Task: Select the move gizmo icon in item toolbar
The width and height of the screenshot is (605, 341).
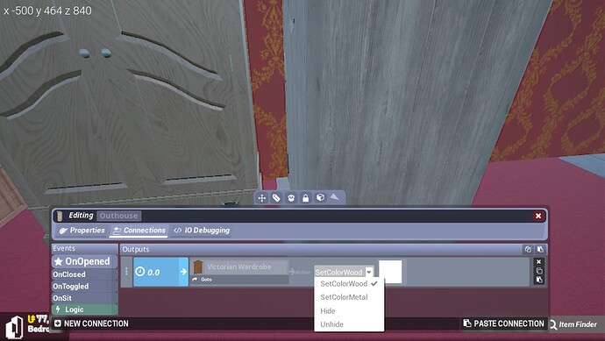Action: [x=262, y=198]
